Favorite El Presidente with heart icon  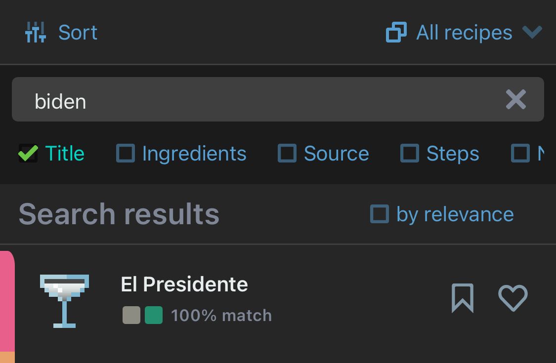(513, 298)
